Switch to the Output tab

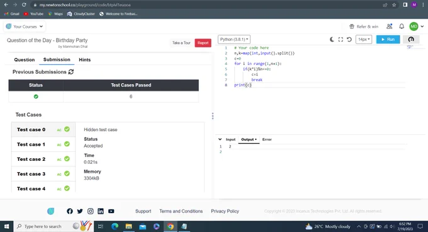pyautogui.click(x=249, y=139)
